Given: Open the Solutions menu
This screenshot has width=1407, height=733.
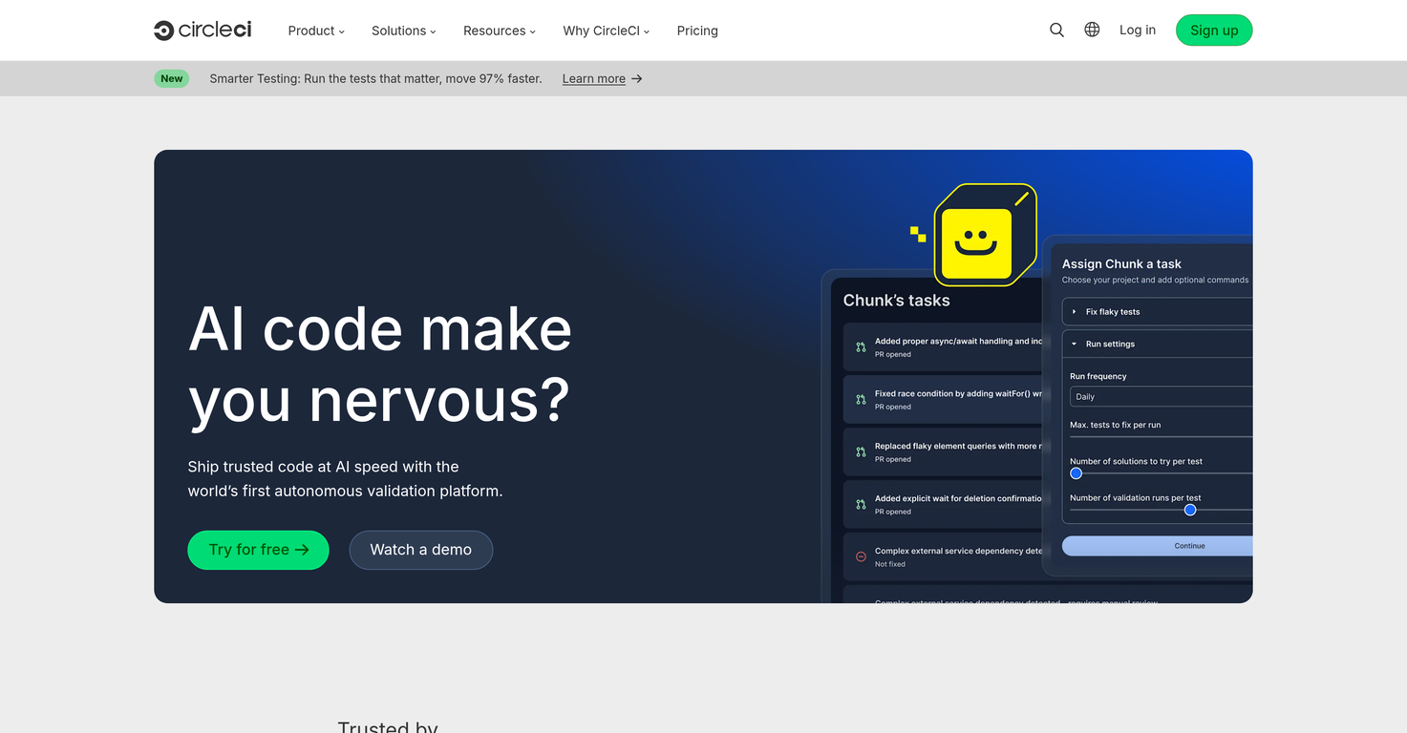Looking at the screenshot, I should (403, 31).
